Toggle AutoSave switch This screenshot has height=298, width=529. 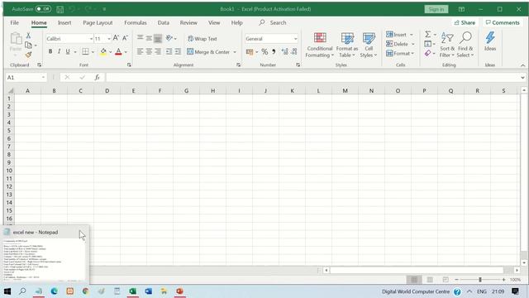43,9
